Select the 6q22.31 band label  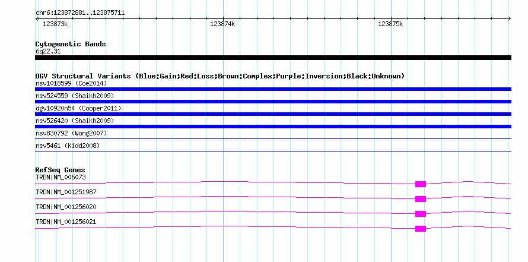coord(48,52)
